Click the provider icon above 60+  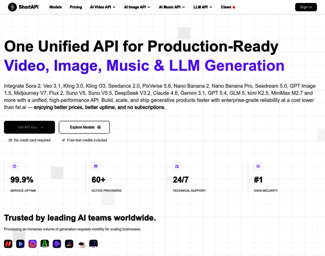(96, 166)
